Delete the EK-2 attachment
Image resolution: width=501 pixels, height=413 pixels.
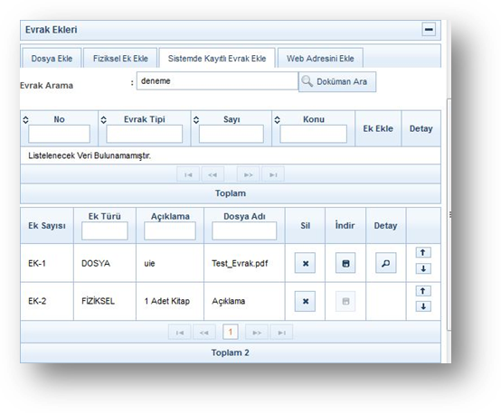pyautogui.click(x=305, y=301)
